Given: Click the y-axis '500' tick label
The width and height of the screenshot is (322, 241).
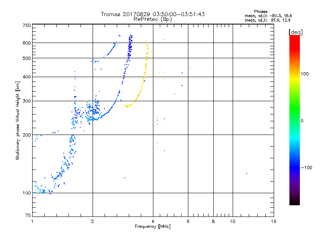Looking at the screenshot, I should (27, 58).
